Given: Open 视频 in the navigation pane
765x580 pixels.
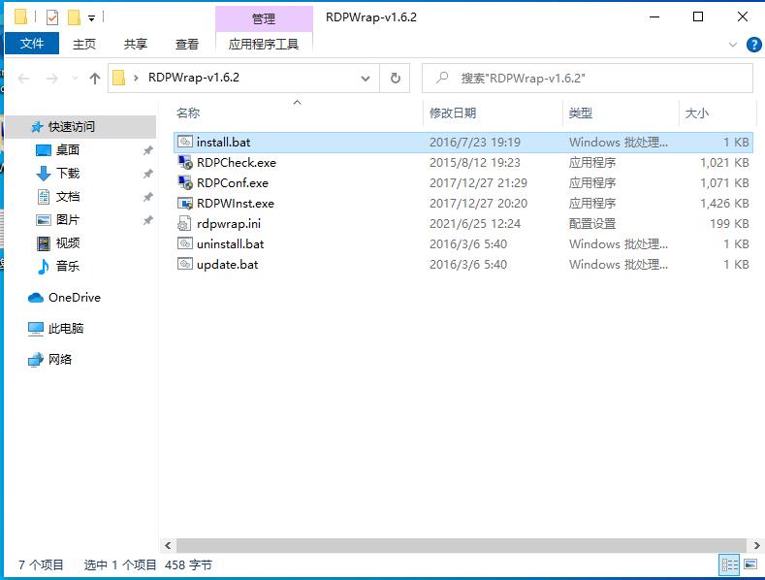Looking at the screenshot, I should [x=67, y=243].
